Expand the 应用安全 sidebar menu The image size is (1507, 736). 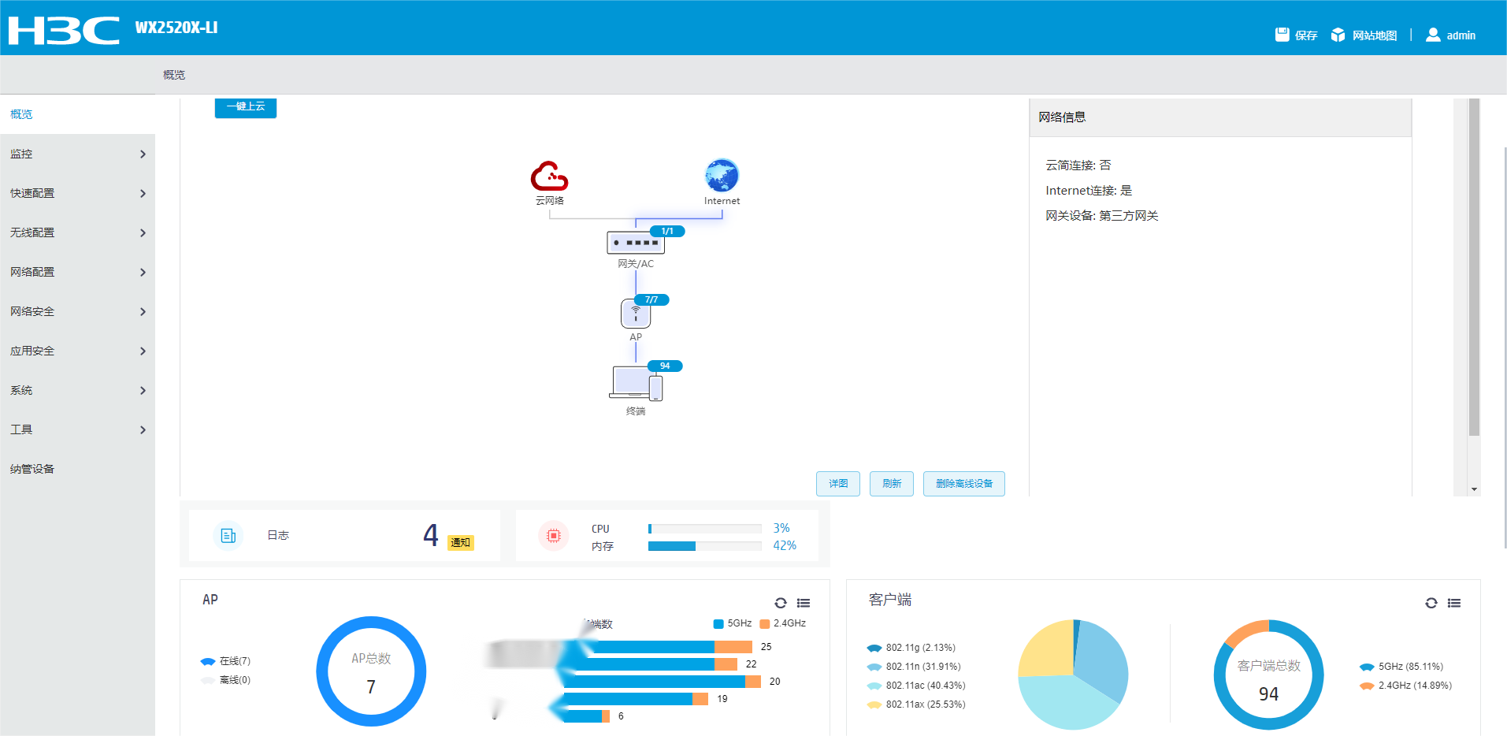[x=77, y=351]
